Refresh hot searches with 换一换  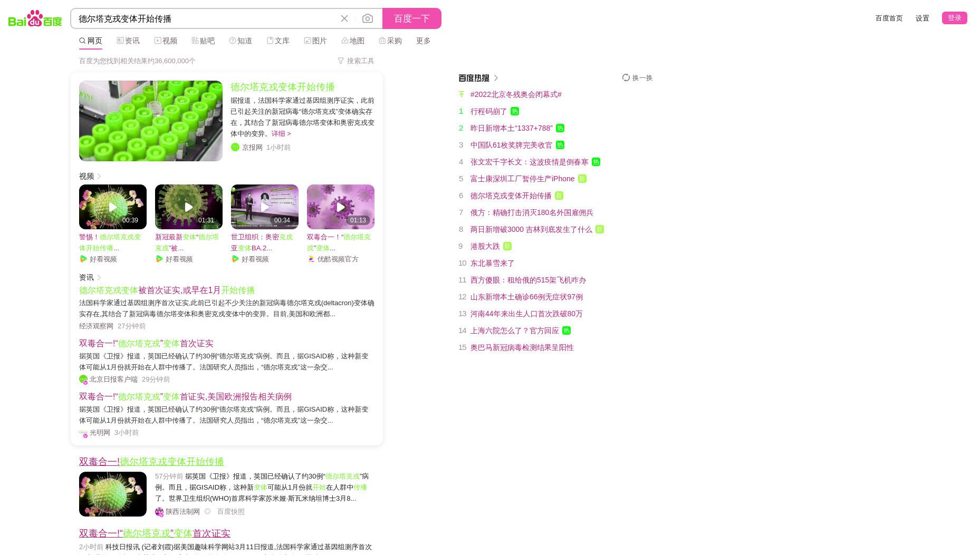click(x=638, y=77)
